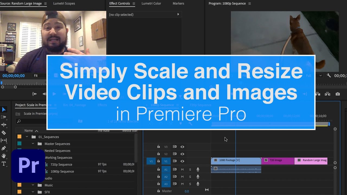The image size is (347, 195).
Task: Open the Markers tab
Action: tap(178, 4)
